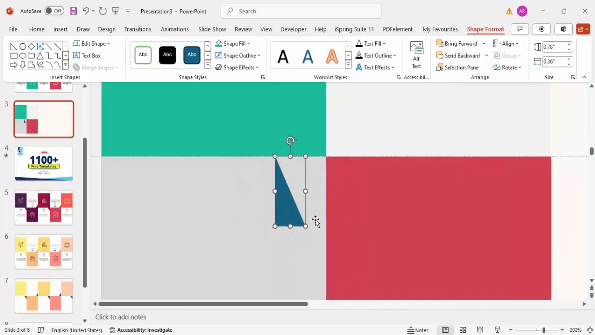Select the scribble freeform shape
The width and height of the screenshot is (595, 335).
[x=40, y=65]
